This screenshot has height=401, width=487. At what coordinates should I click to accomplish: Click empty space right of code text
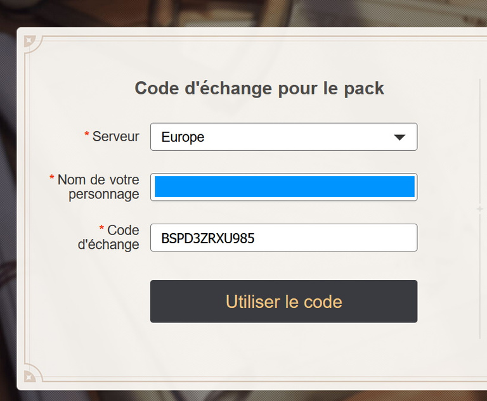click(x=335, y=238)
